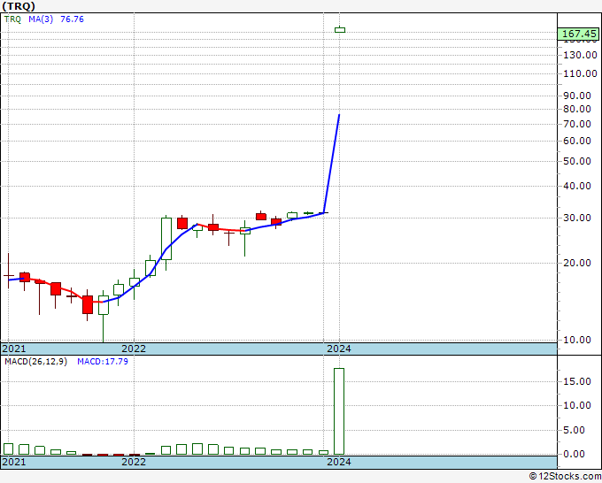
Task: Click the MA(3) indicator label
Action: 41,19
